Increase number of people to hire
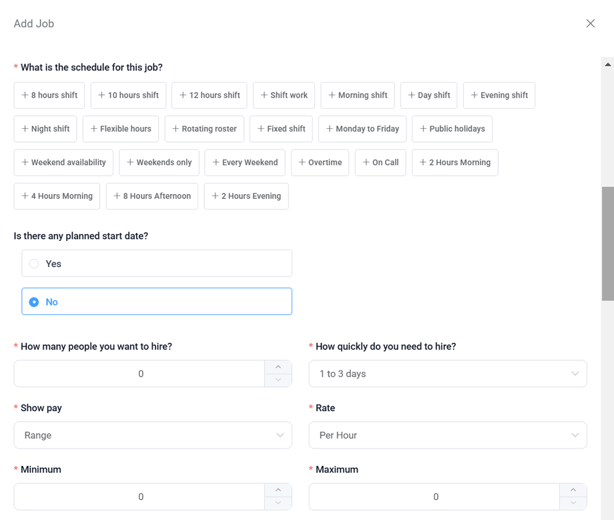The width and height of the screenshot is (614, 520). click(278, 367)
